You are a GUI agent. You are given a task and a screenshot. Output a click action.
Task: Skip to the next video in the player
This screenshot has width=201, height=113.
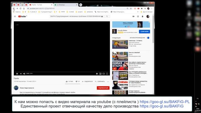tap(21, 74)
